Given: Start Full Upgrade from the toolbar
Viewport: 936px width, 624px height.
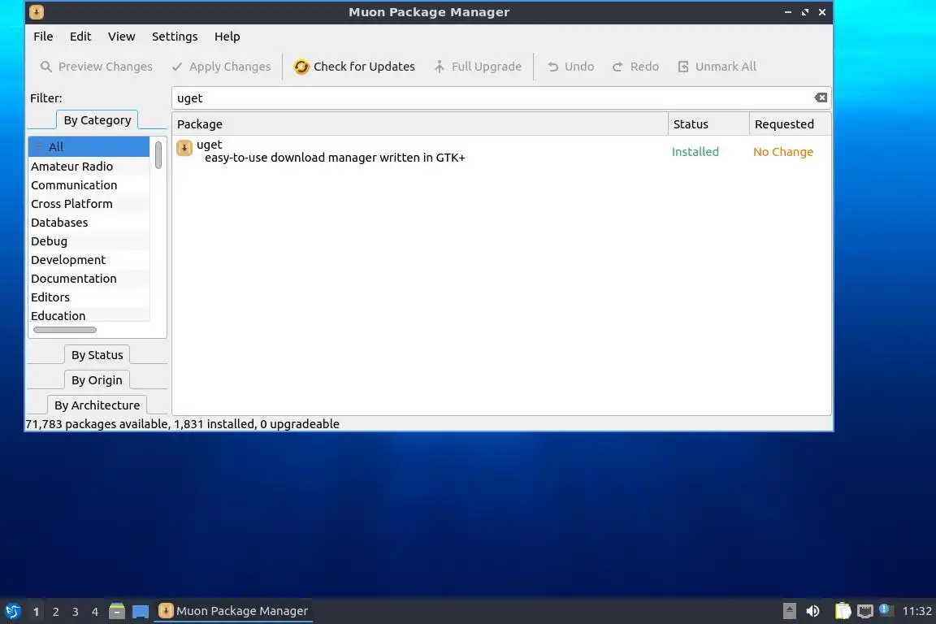Looking at the screenshot, I should 478,67.
